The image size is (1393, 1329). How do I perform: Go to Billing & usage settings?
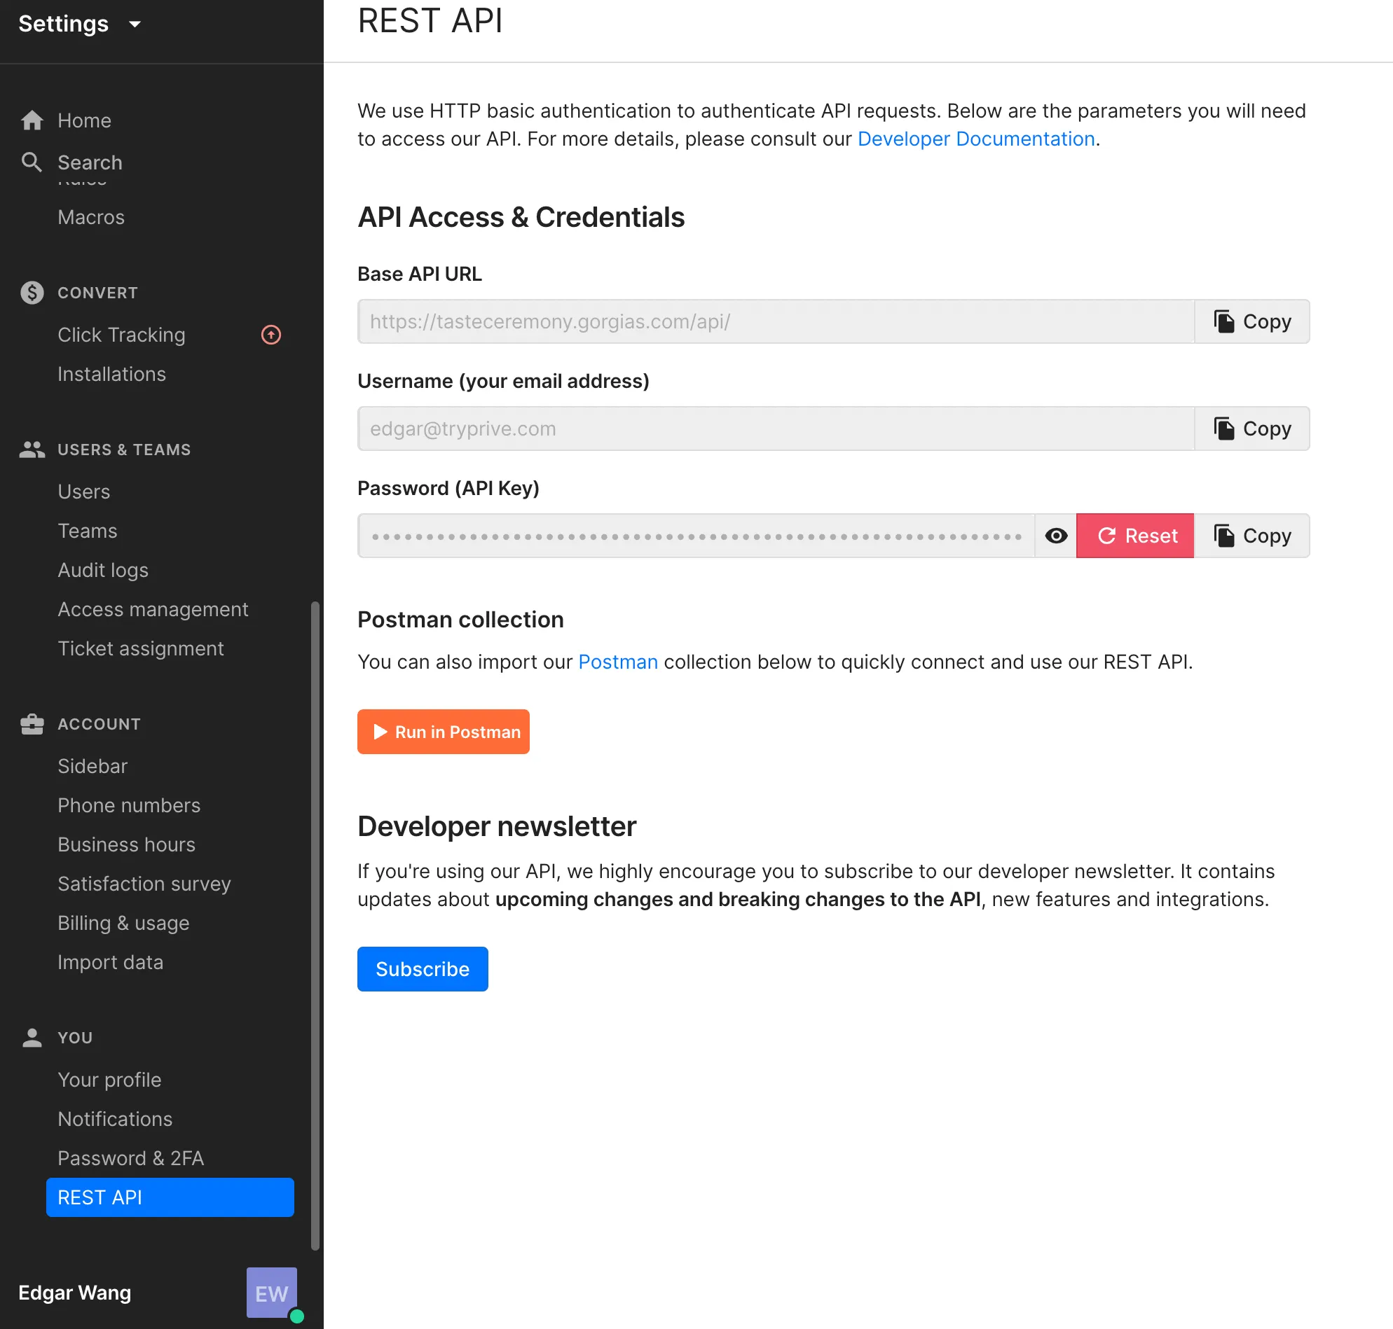(x=123, y=923)
